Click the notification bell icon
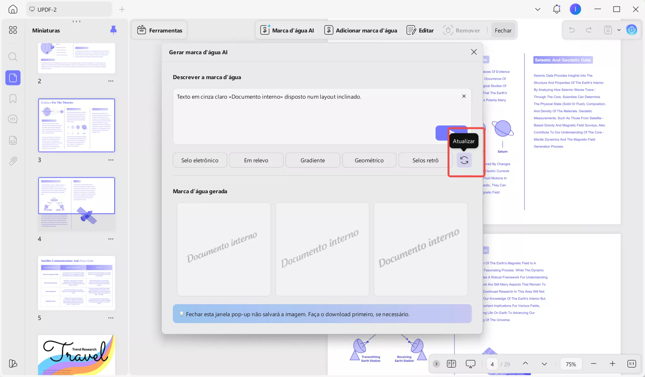645x377 pixels. tap(557, 9)
